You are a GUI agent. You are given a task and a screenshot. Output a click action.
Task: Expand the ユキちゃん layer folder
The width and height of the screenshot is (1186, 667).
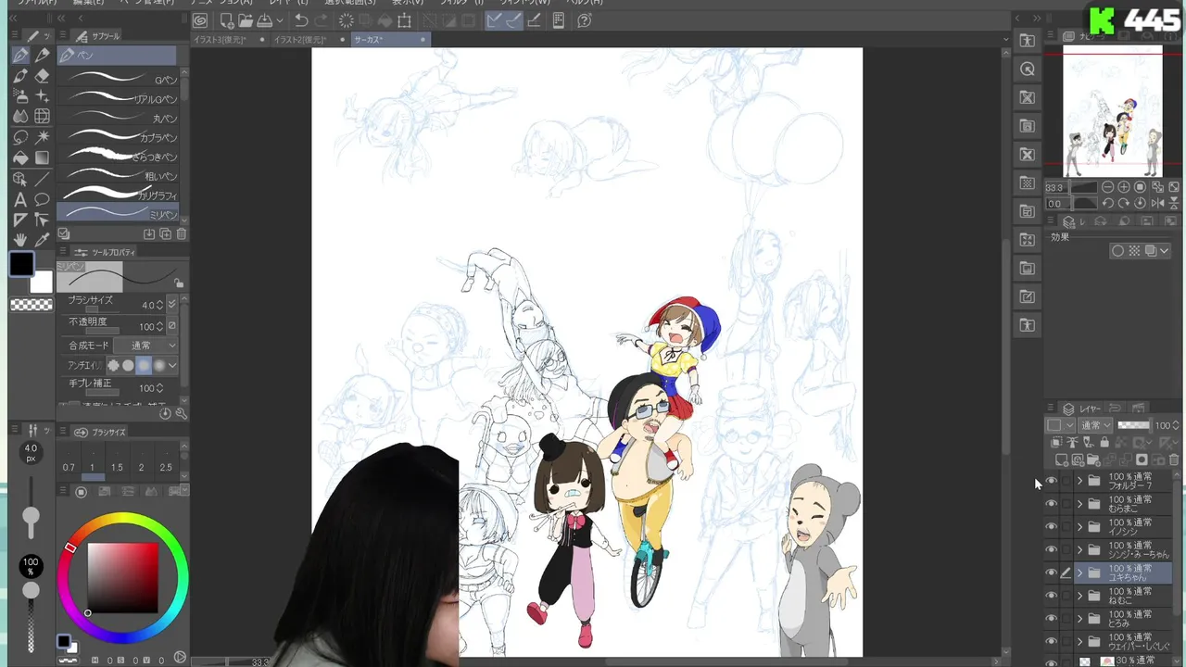(1079, 573)
